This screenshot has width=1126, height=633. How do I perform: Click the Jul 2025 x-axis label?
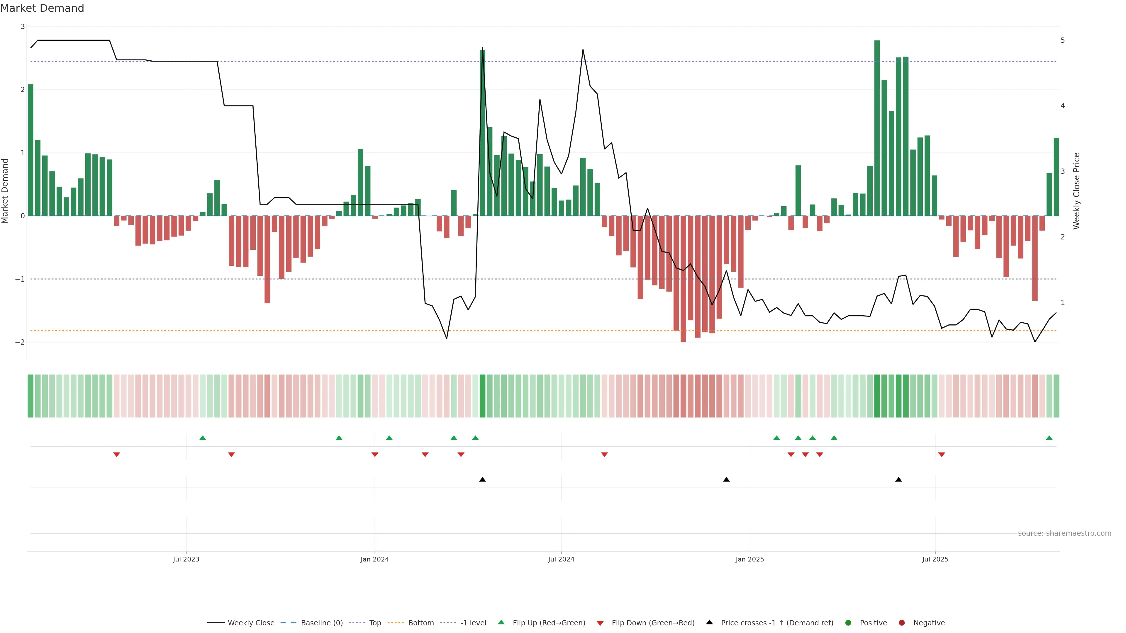(x=935, y=559)
